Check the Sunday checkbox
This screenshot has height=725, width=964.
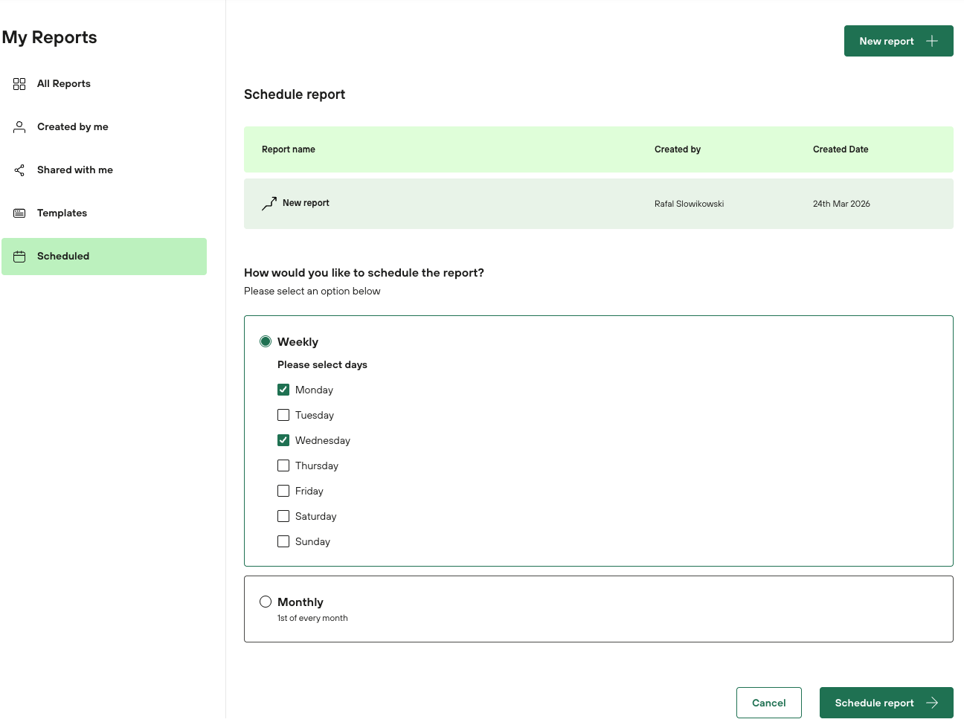pos(283,541)
